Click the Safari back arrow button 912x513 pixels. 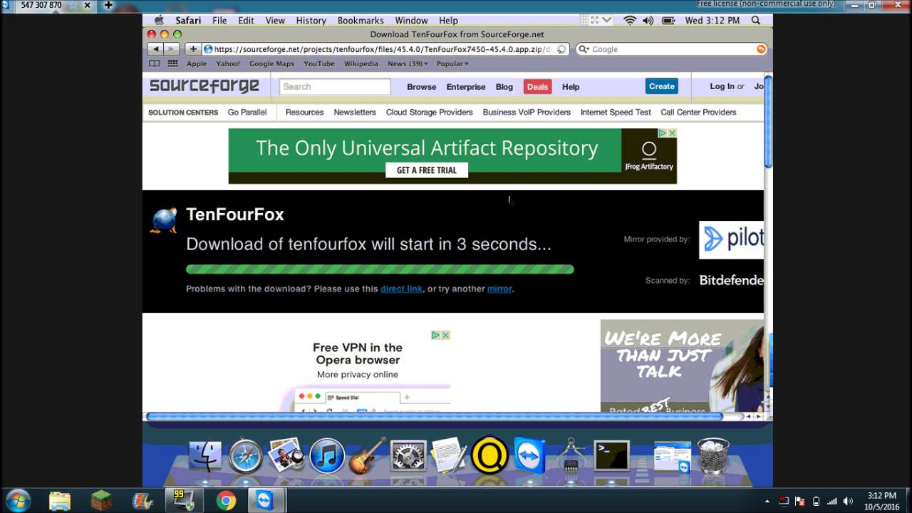155,49
